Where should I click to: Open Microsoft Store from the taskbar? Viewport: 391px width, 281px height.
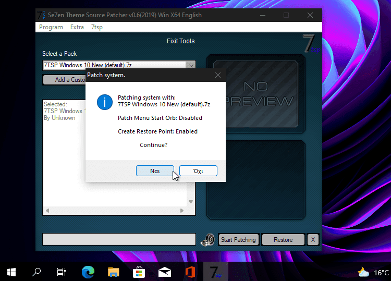pos(139,272)
